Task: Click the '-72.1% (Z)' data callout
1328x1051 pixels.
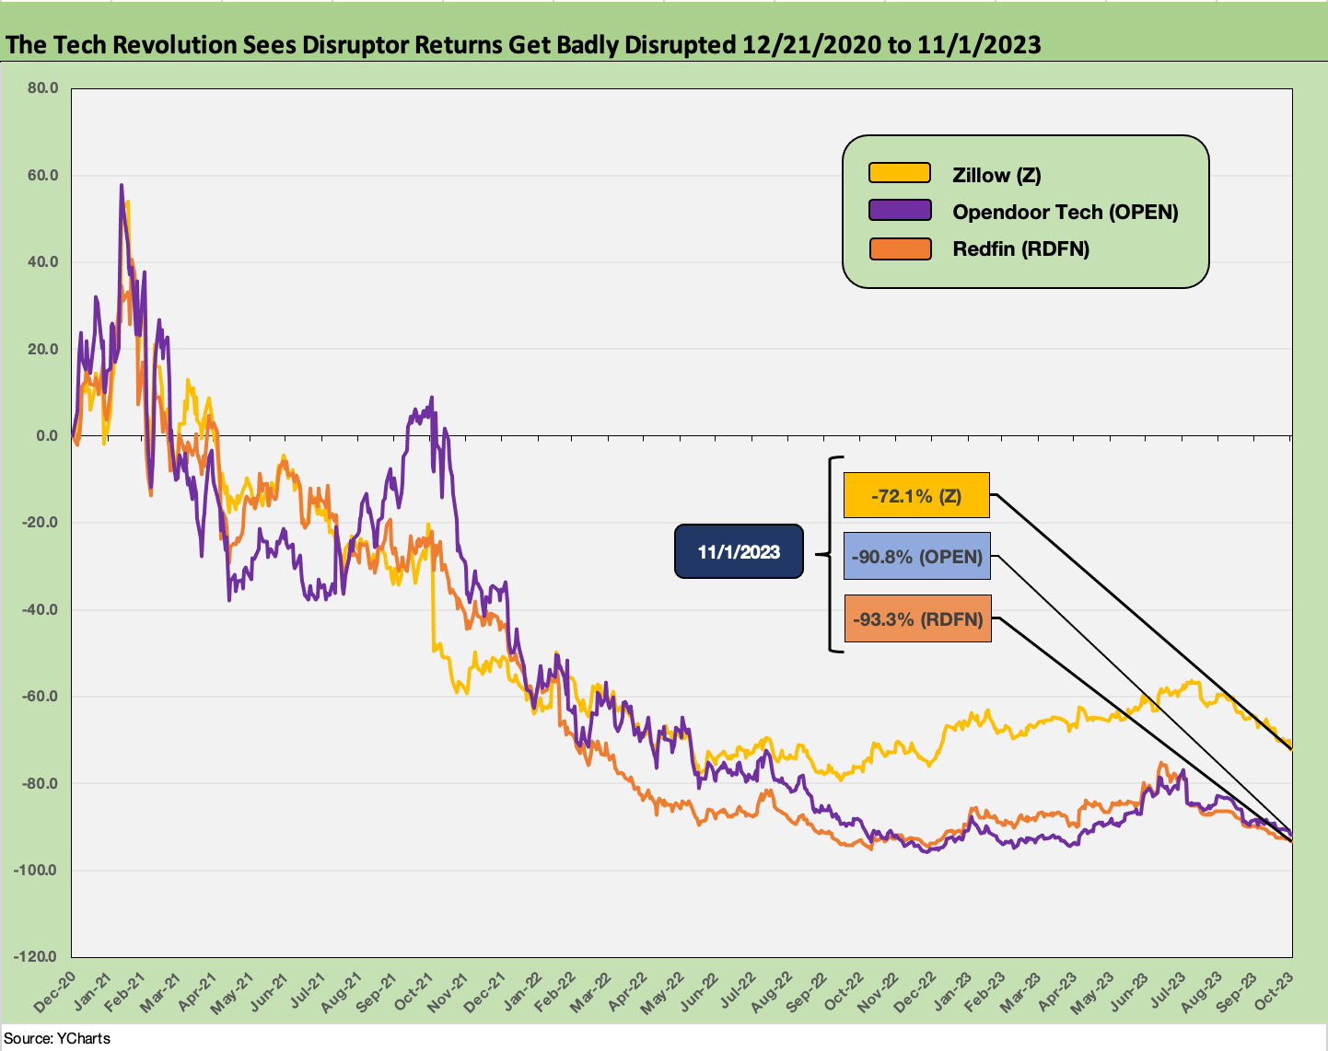Action: click(916, 495)
